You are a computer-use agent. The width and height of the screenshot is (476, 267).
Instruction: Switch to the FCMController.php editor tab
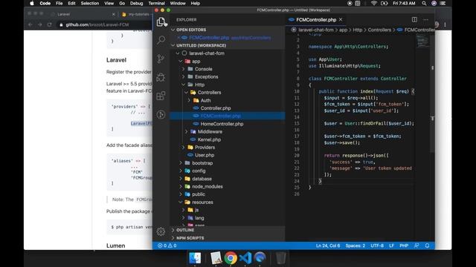click(x=315, y=20)
